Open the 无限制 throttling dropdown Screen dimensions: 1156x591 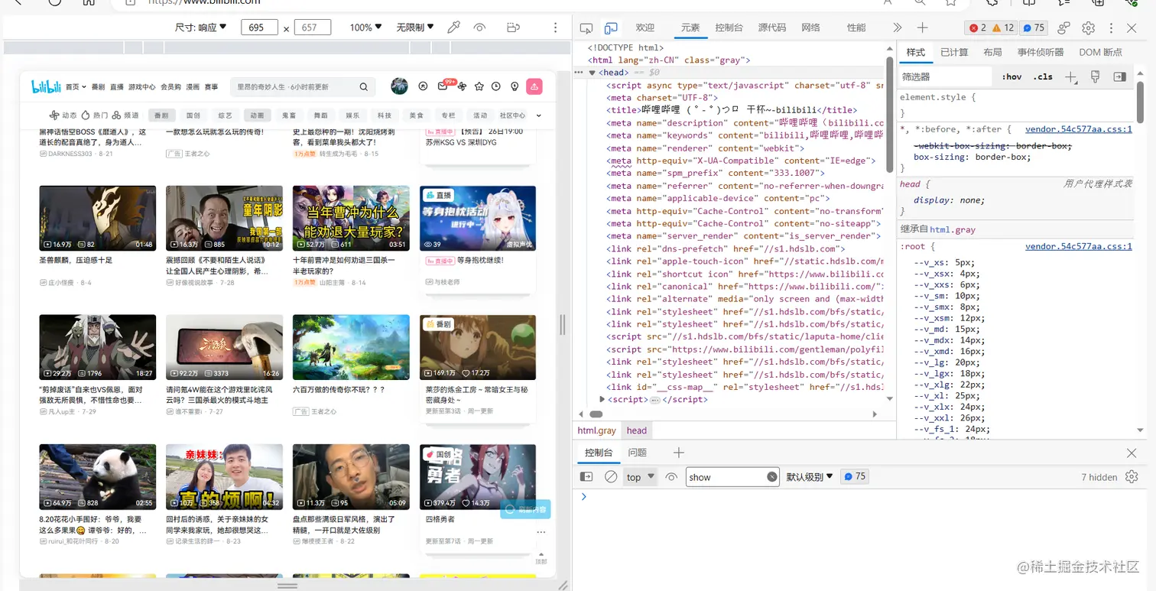[415, 28]
